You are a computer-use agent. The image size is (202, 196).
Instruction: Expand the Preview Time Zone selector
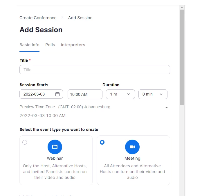click(166, 107)
